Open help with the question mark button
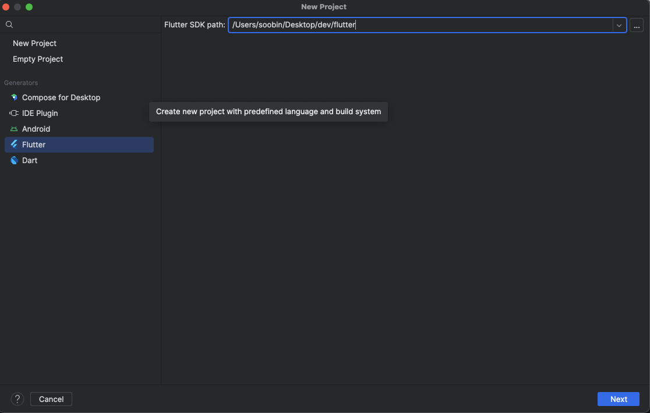 coord(17,399)
